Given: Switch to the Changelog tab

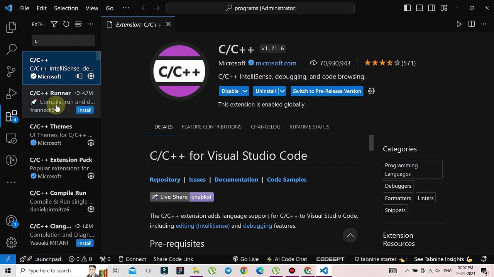Looking at the screenshot, I should [266, 127].
